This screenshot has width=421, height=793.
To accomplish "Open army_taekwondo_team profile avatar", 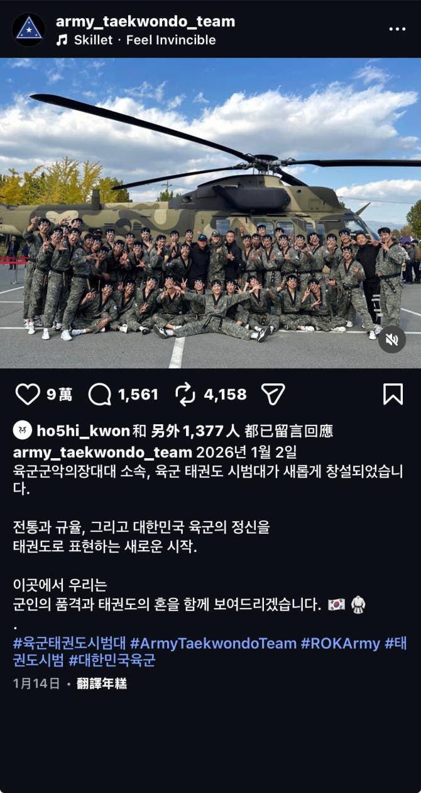I will (x=28, y=30).
